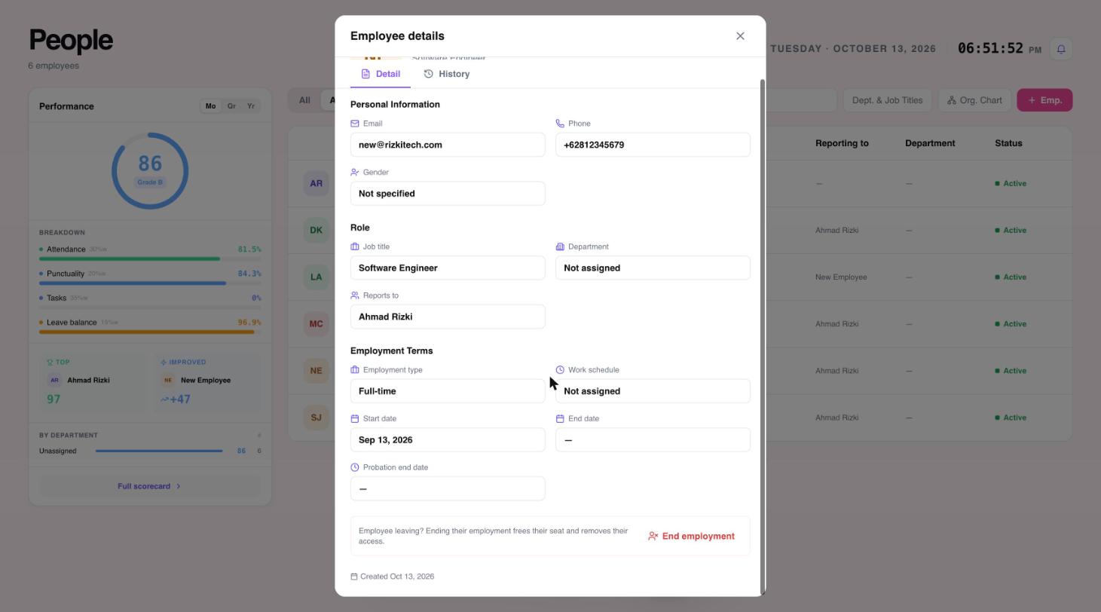Screen dimensions: 1101x612
Task: Click the Phone handset icon
Action: point(560,124)
